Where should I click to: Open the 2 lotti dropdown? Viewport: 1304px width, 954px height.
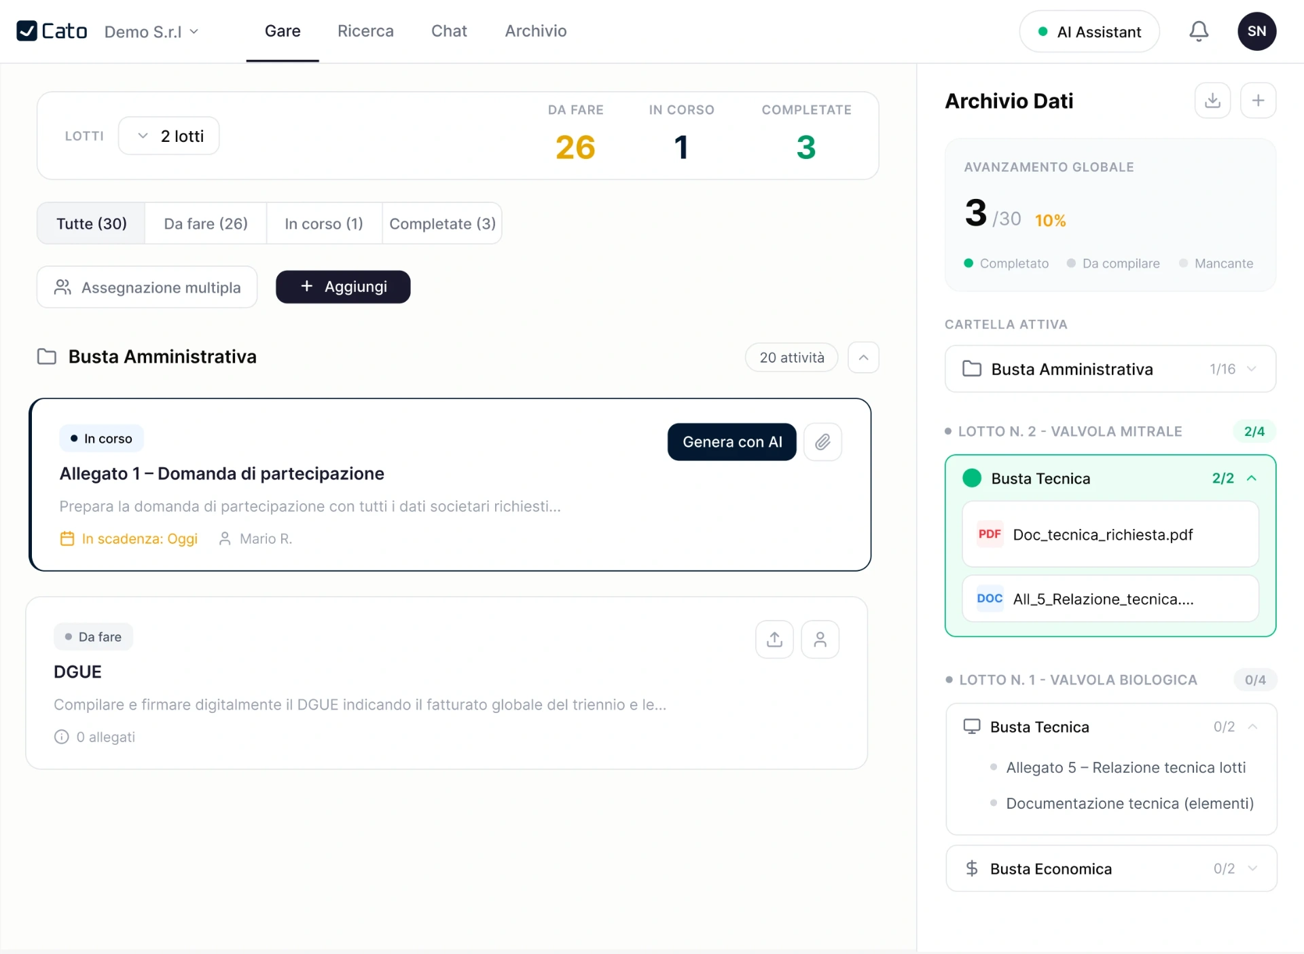169,136
